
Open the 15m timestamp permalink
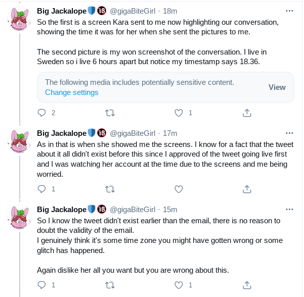170,210
